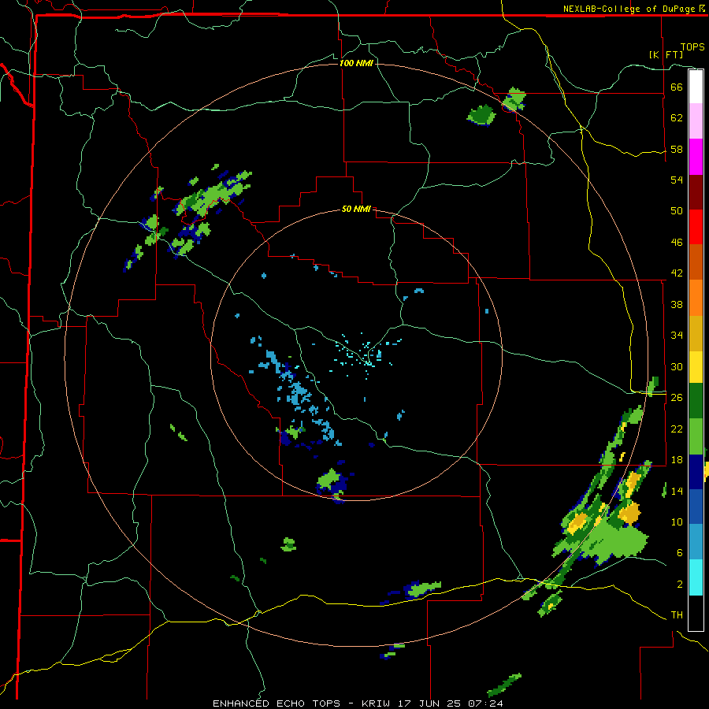Viewport: 709px width, 709px height.
Task: Click the 38 value on the legend
Action: pos(677,304)
